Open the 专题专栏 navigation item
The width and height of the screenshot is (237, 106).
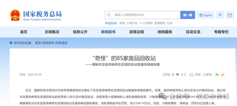click(x=221, y=32)
